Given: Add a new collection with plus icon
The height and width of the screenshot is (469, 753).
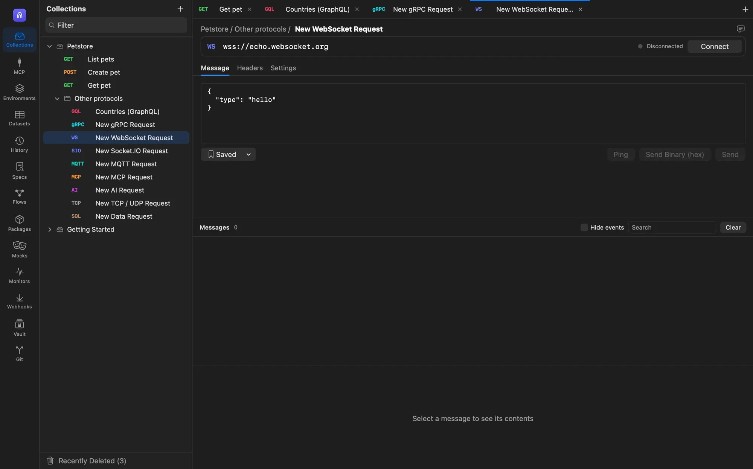Looking at the screenshot, I should pos(180,9).
